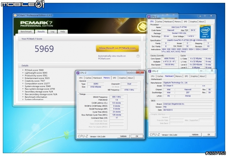Viewport: 228px width, 156px height.
Task: Open Memory tab in top CPU-Z window
Action: pos(178,22)
